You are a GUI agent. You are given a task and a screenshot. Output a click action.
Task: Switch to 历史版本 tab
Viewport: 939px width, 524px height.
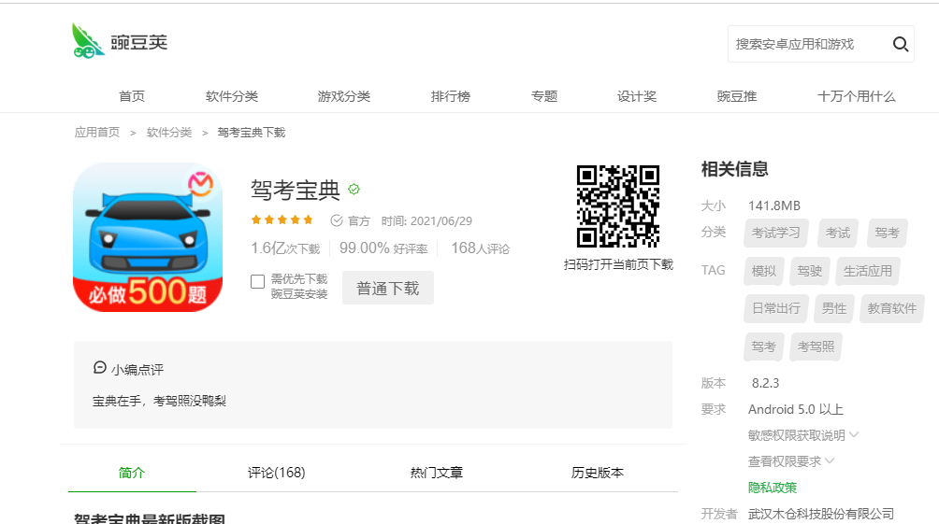click(597, 473)
